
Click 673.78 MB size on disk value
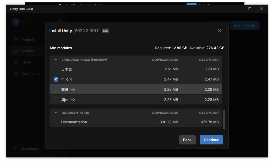tap(210, 122)
